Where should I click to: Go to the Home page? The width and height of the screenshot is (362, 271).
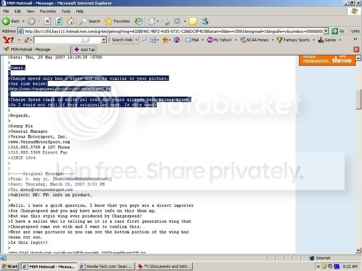[70, 21]
